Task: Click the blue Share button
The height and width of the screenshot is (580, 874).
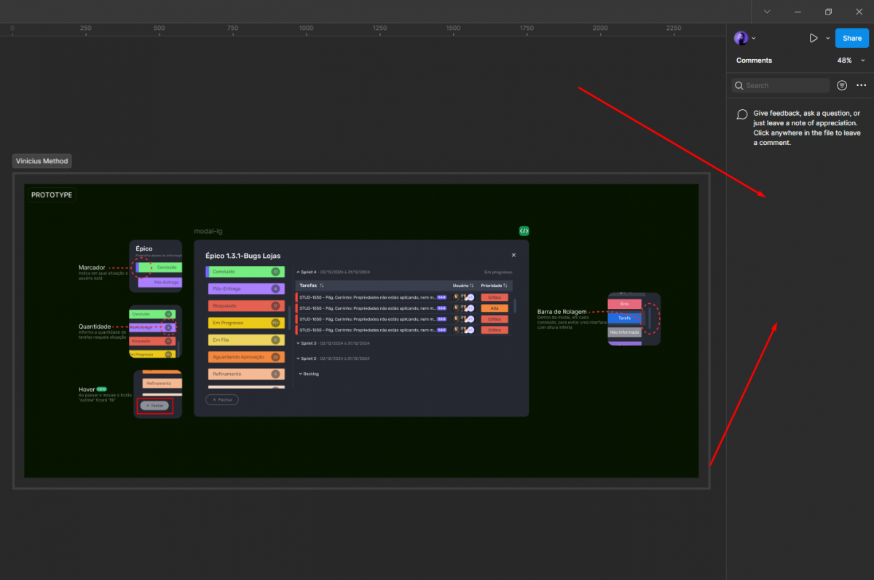Action: click(851, 38)
